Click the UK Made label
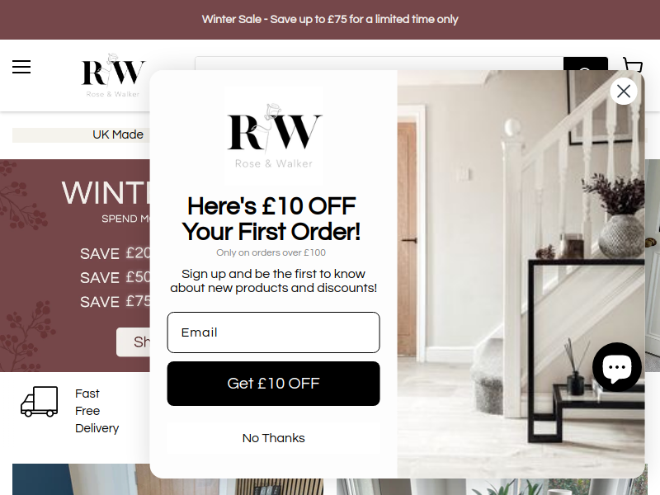Viewport: 660px width, 495px height. click(118, 134)
